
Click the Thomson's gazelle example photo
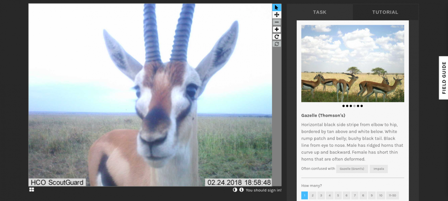(353, 64)
